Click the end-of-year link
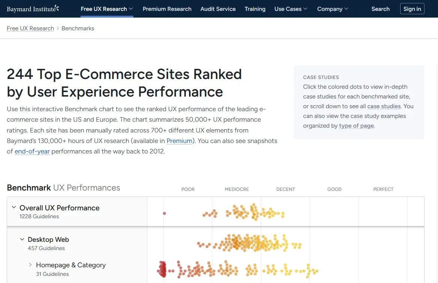Viewport: 438px width, 283px height. (x=32, y=151)
